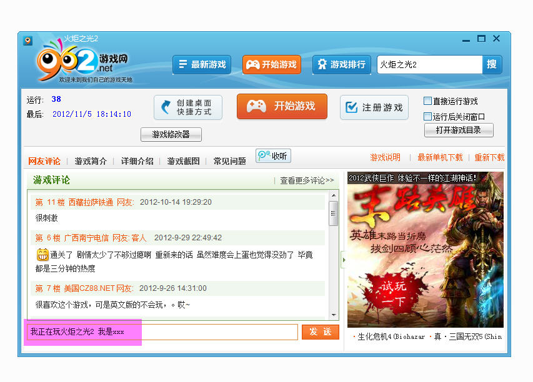Click the 重新下载 link

(x=489, y=157)
